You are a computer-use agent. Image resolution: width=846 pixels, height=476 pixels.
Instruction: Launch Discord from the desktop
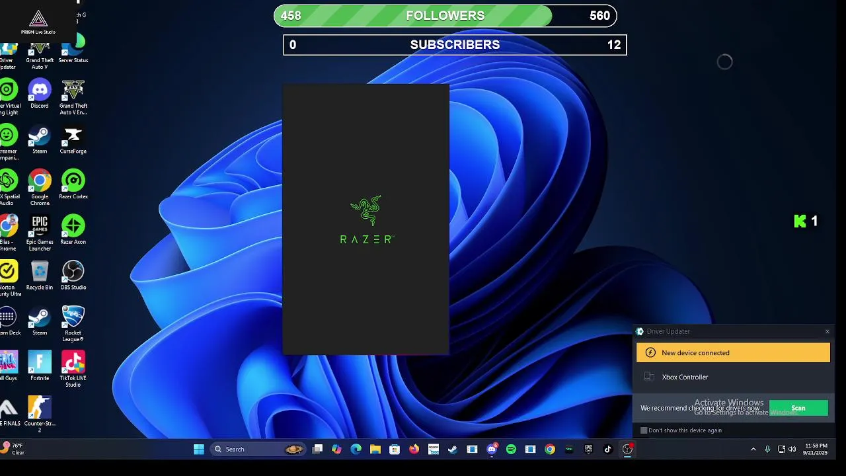click(40, 95)
